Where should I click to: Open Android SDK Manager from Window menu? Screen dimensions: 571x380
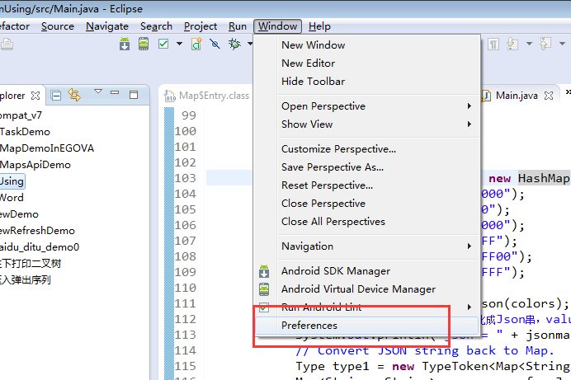366,271
